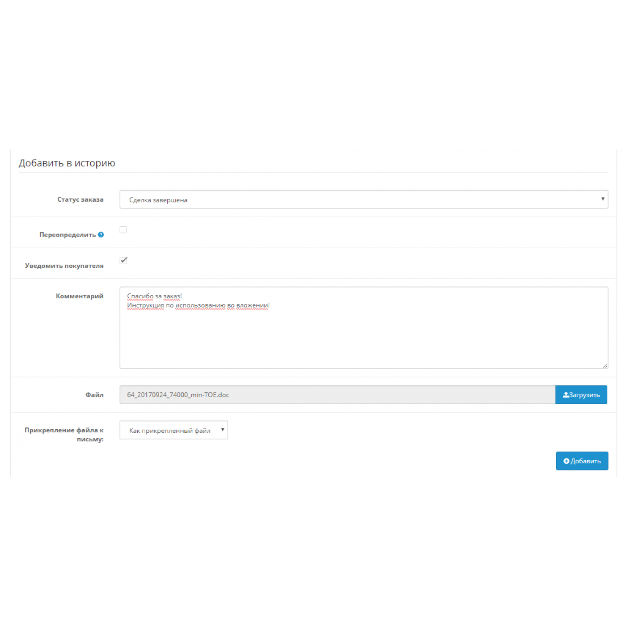Expand the file attachment type dropdown
This screenshot has height=626, width=626.
(173, 430)
